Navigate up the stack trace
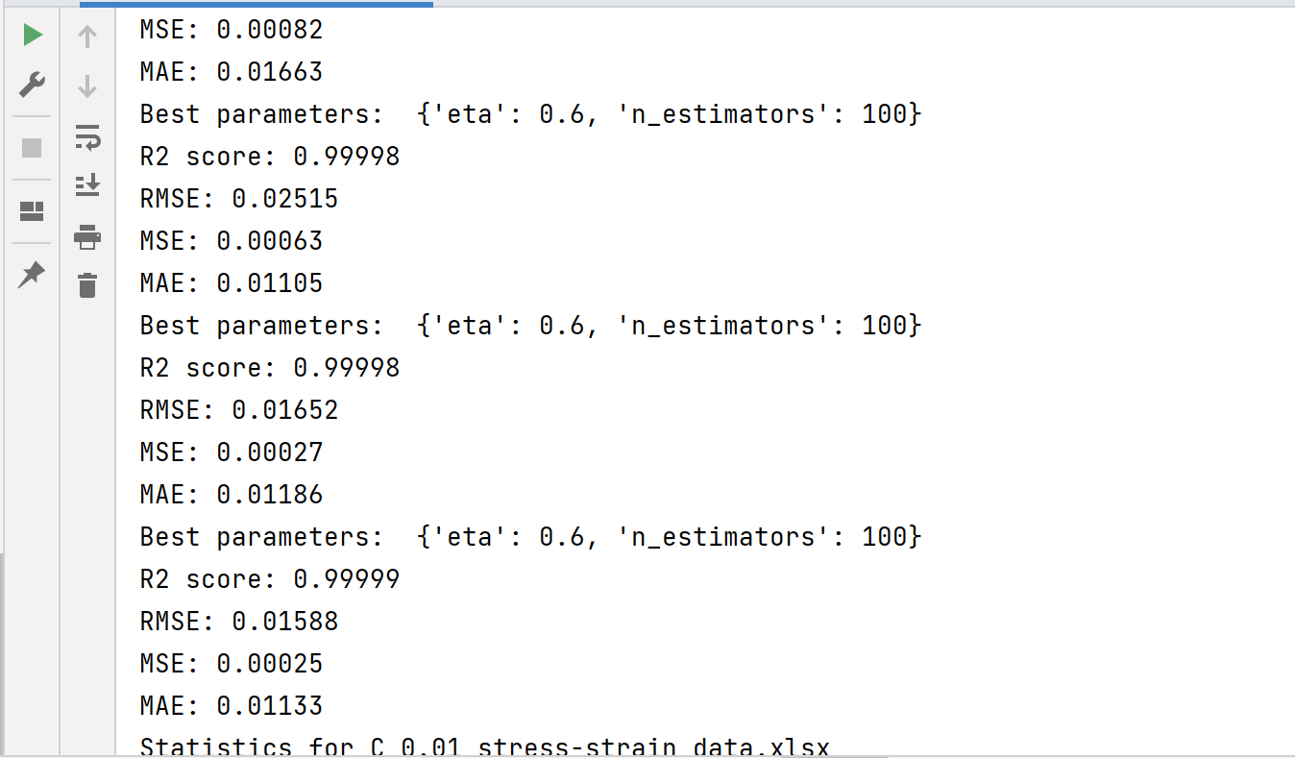The height and width of the screenshot is (758, 1295). [x=86, y=36]
